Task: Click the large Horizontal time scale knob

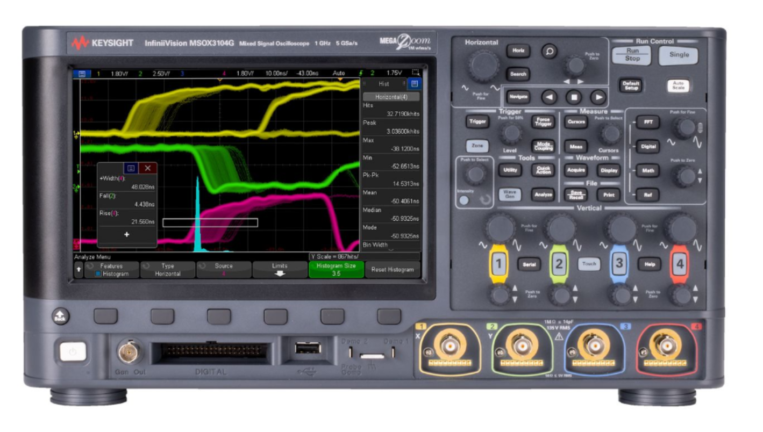Action: (484, 67)
